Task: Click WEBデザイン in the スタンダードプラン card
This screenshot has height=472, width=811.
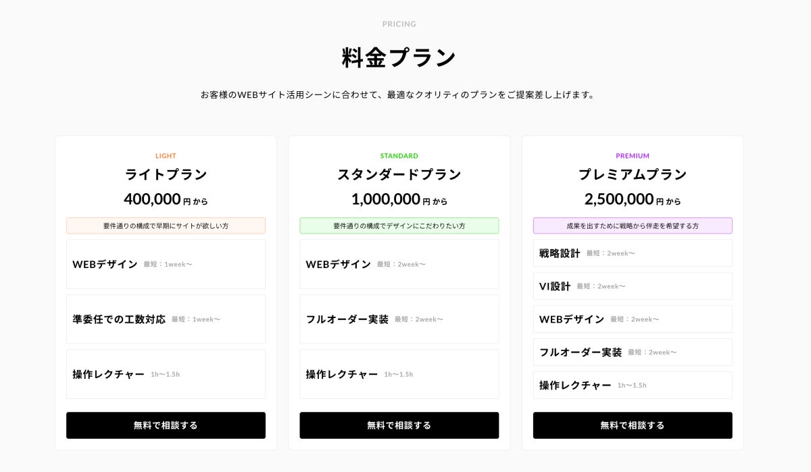Action: click(399, 264)
